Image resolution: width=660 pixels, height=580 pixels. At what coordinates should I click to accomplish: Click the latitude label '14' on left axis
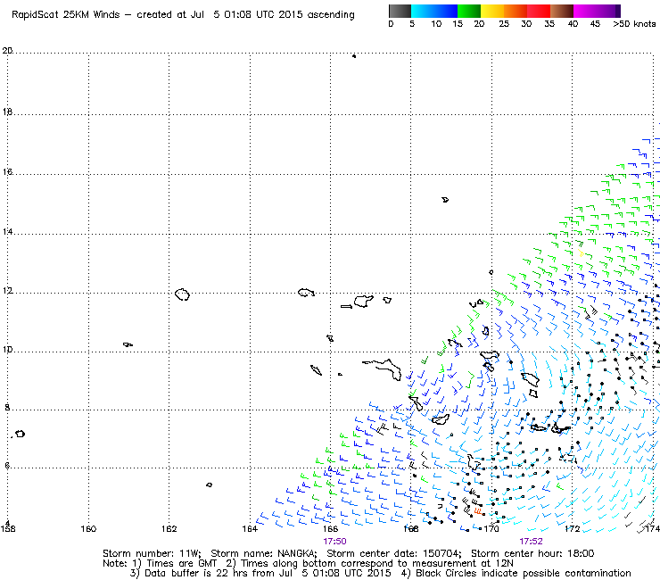pos(7,232)
